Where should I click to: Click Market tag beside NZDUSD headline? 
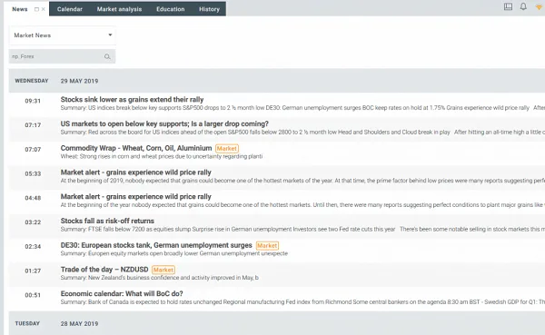point(163,270)
